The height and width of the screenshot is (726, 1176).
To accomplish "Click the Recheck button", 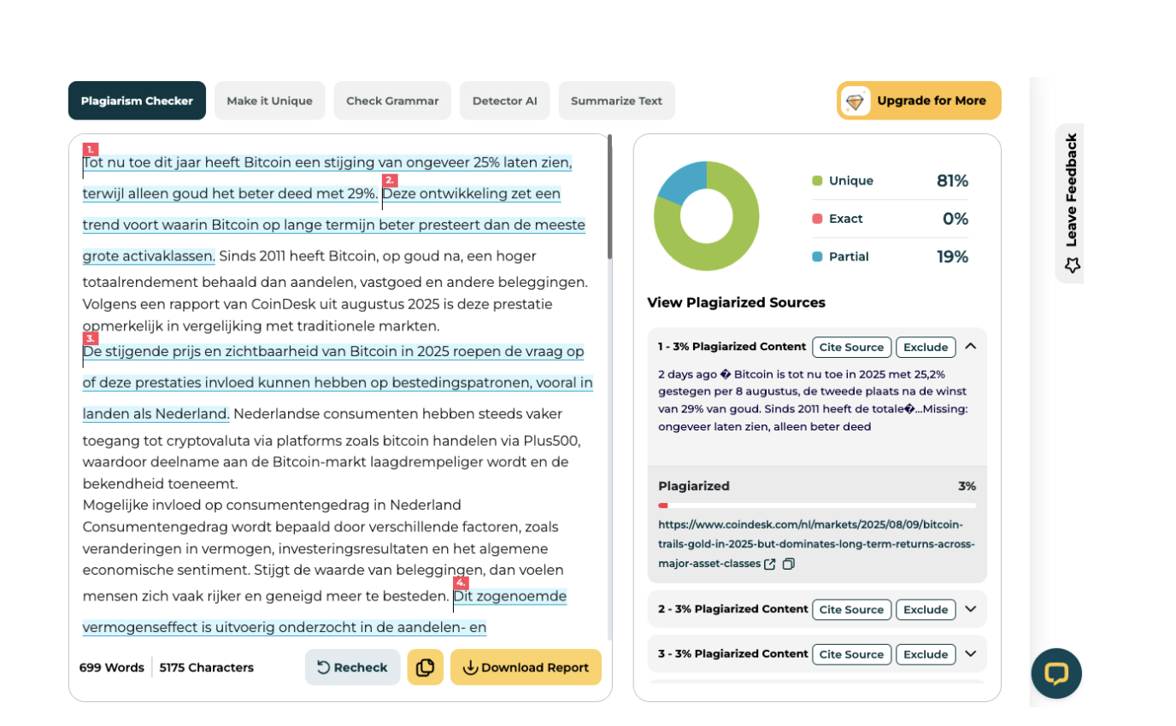I will coord(352,667).
